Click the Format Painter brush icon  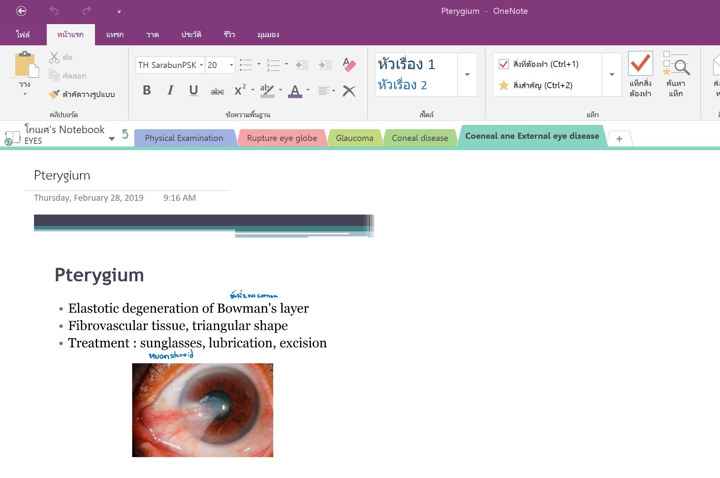(54, 94)
